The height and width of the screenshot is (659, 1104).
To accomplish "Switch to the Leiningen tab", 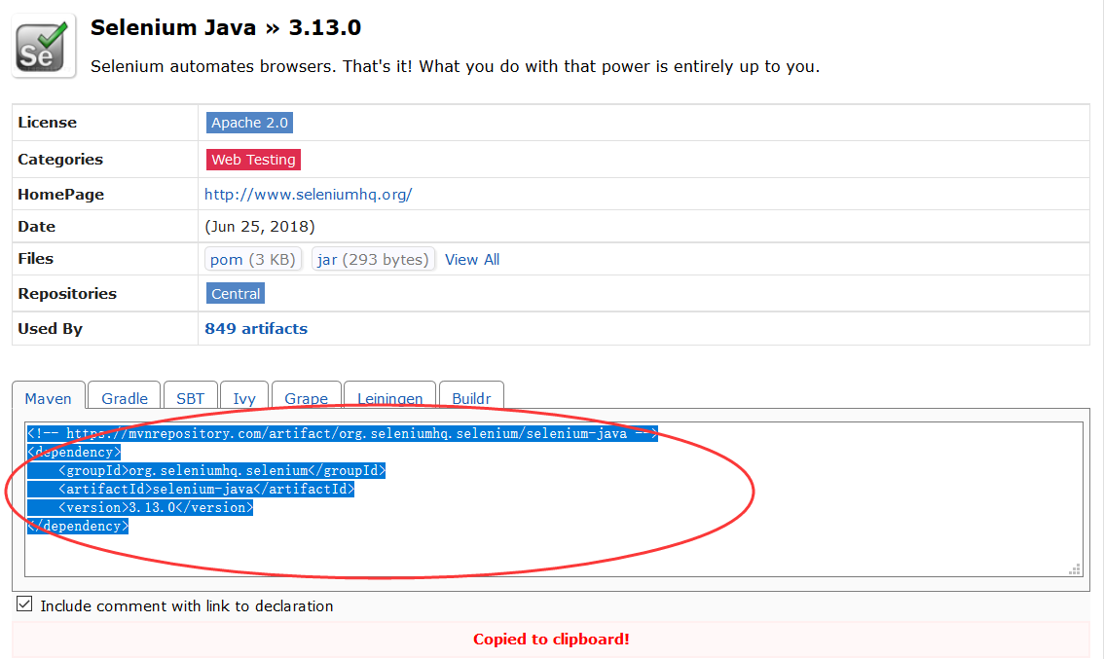I will click(390, 396).
